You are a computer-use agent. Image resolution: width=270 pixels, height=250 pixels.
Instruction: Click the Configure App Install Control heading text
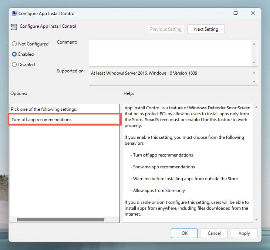coord(48,26)
